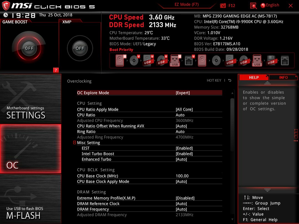299x224 pixels.
Task: Select the legacy USB key boot icon
Action: (257, 60)
